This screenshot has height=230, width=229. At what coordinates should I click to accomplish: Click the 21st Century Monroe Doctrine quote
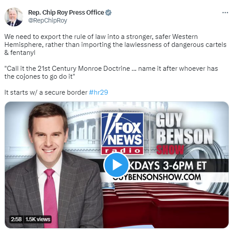[x=111, y=73]
